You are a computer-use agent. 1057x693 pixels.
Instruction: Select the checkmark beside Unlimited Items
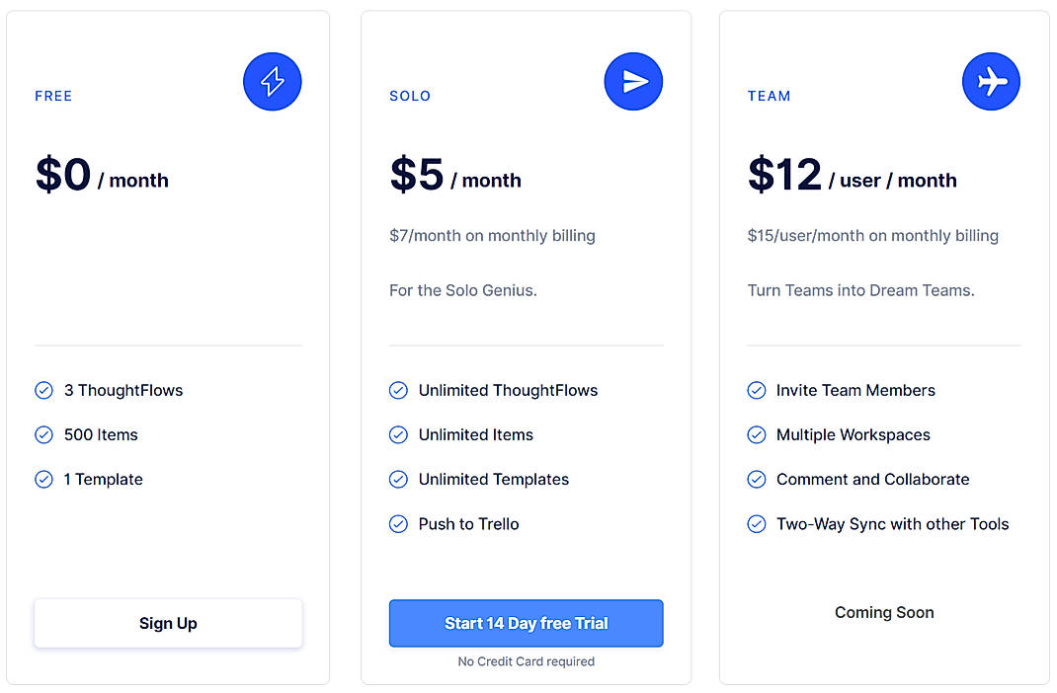(398, 434)
